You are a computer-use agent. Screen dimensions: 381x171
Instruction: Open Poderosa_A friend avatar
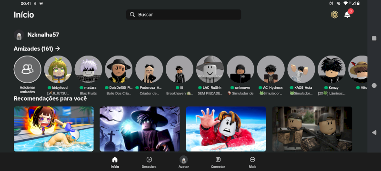click(x=149, y=69)
